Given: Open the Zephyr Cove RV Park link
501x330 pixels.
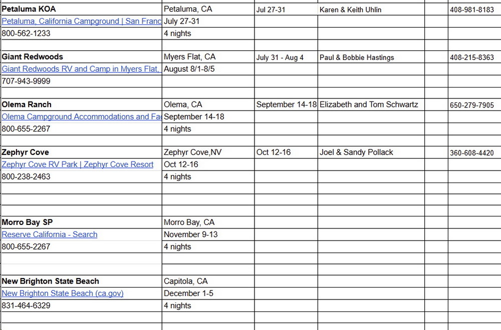Looking at the screenshot, I should (x=78, y=164).
